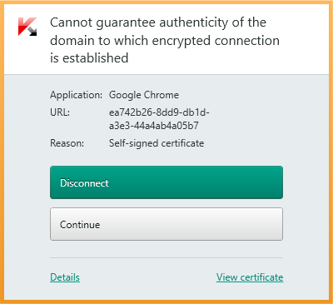Click the warning title about domain authenticity
Viewport: 333px width, 304px height.
tap(165, 40)
